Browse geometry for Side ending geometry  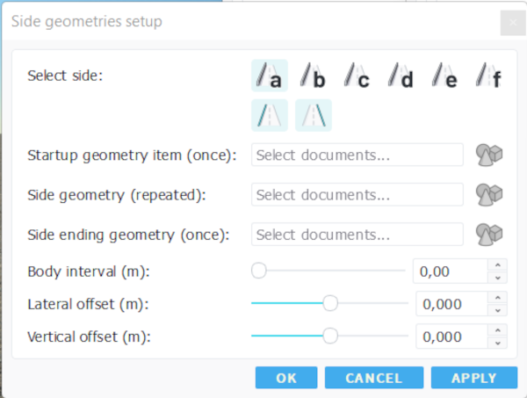coord(489,234)
